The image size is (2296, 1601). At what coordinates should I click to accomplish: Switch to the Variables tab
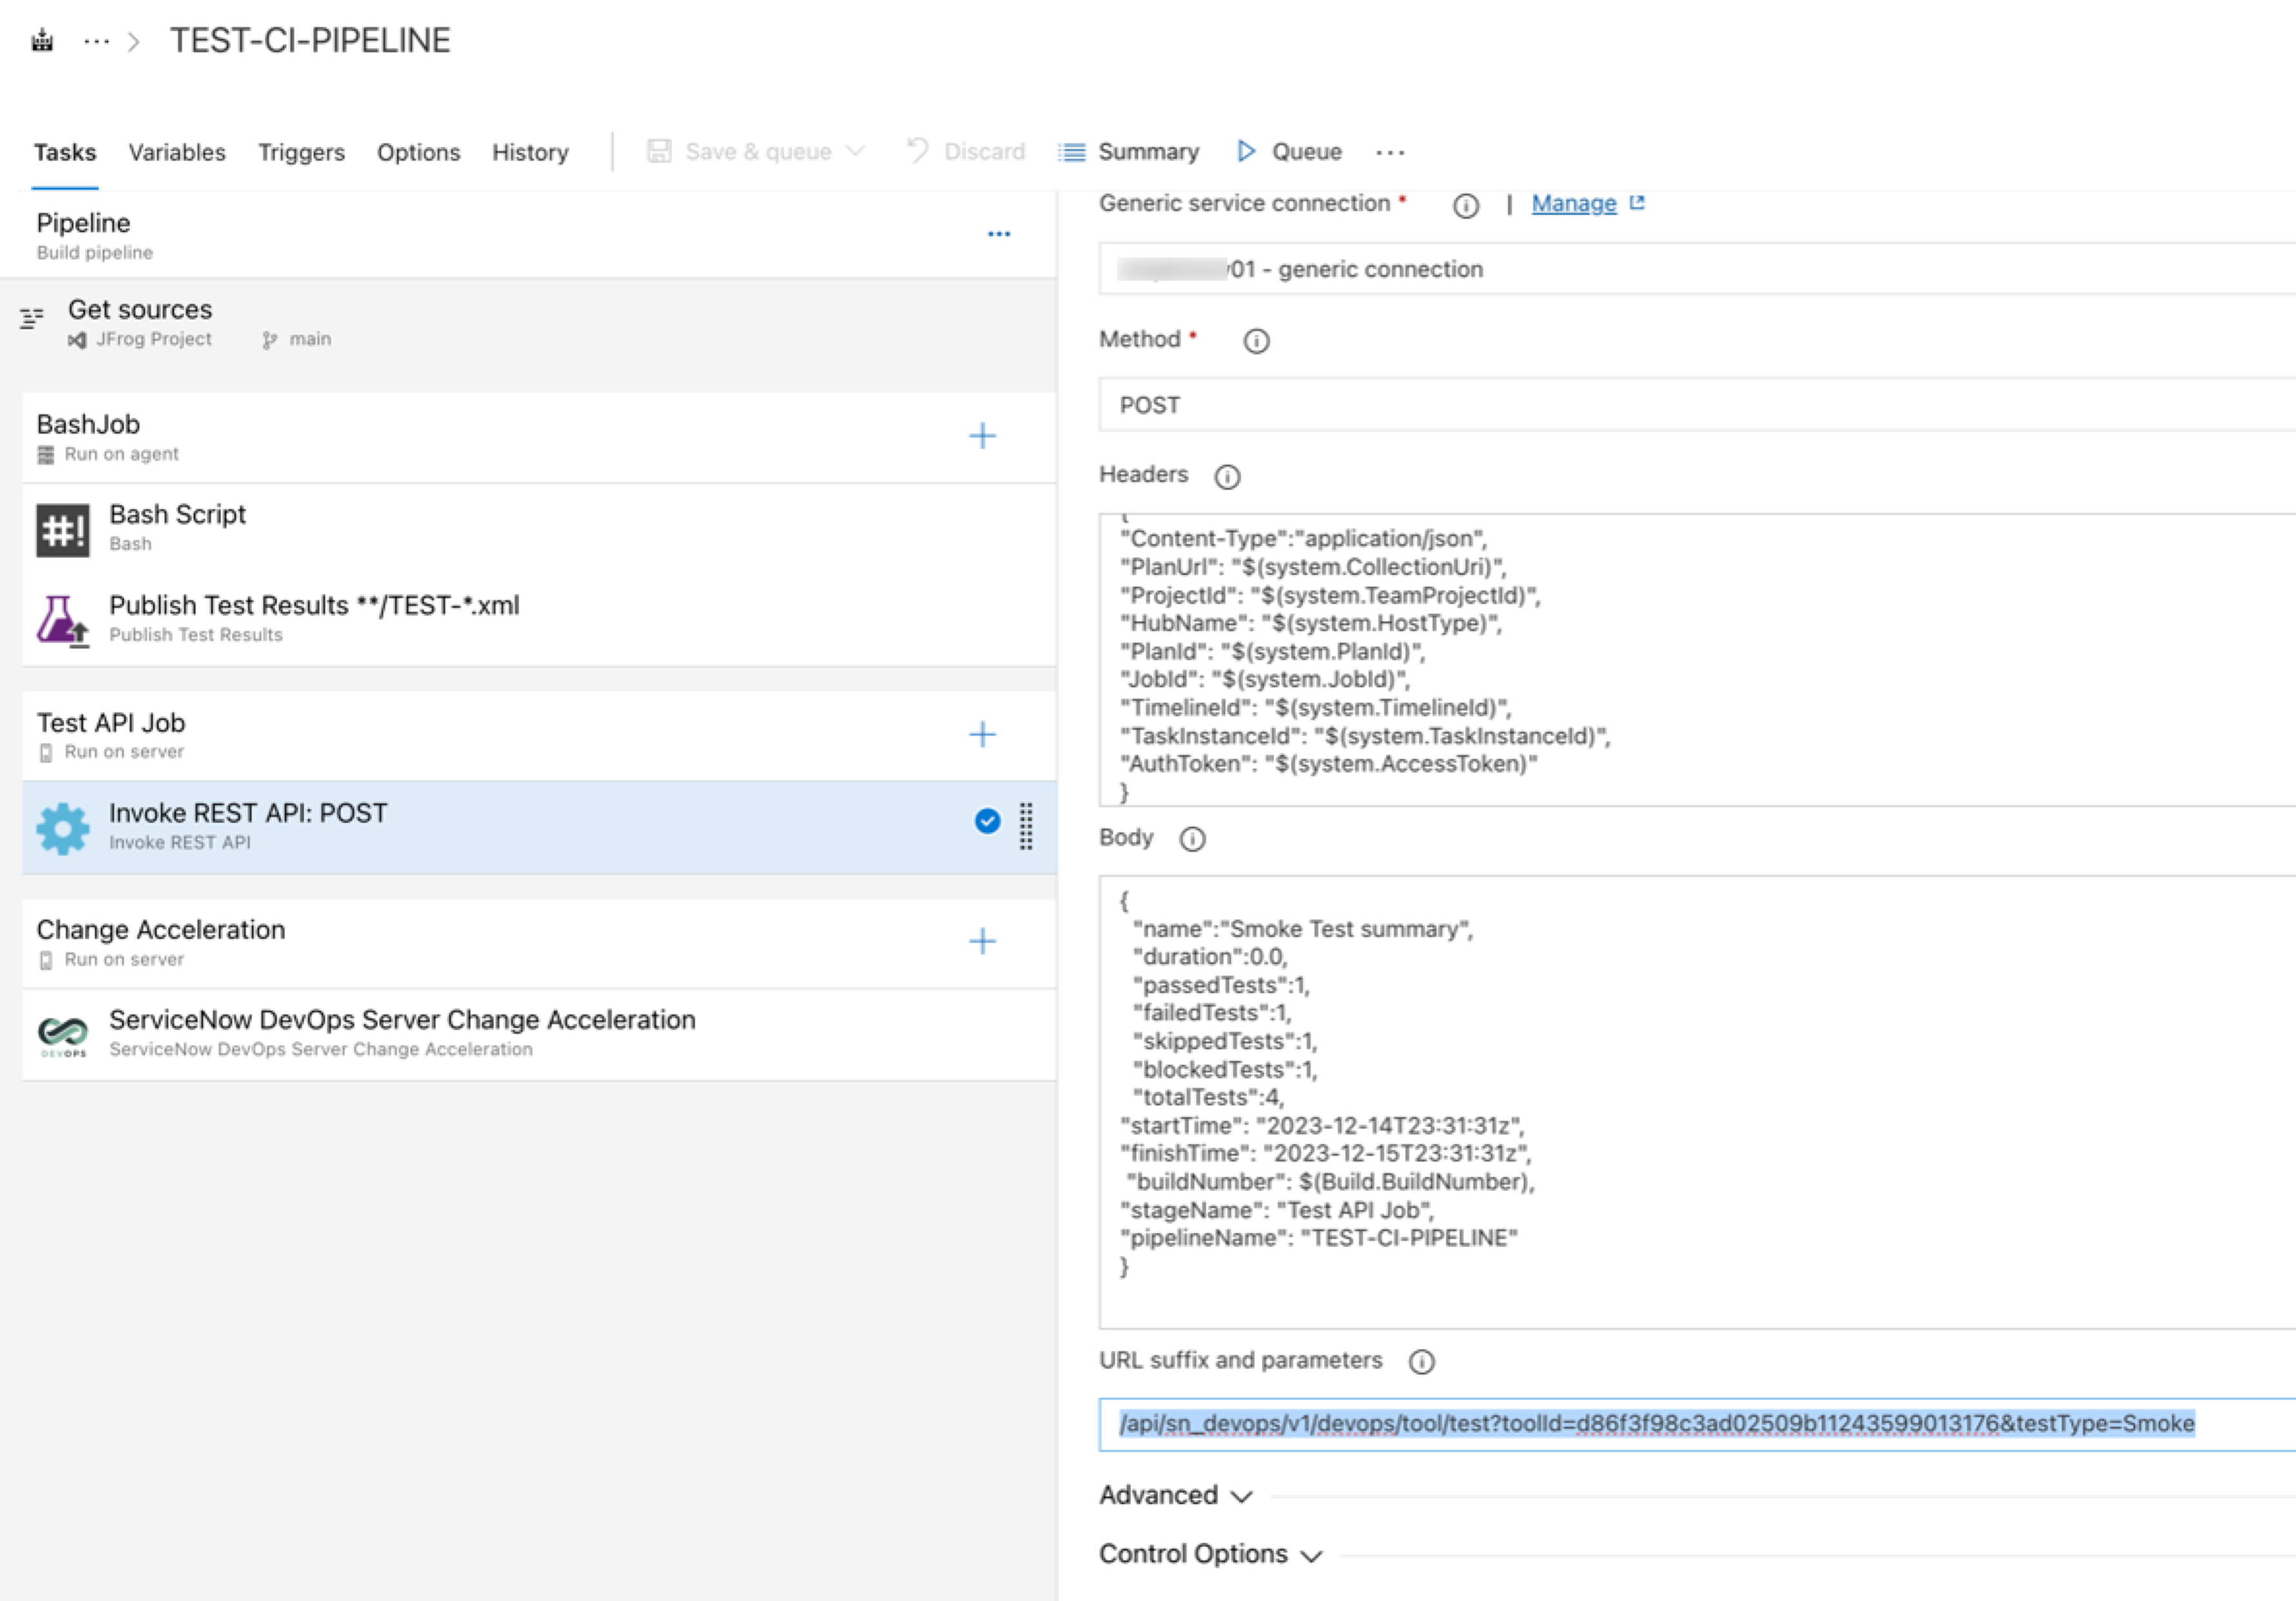coord(177,152)
